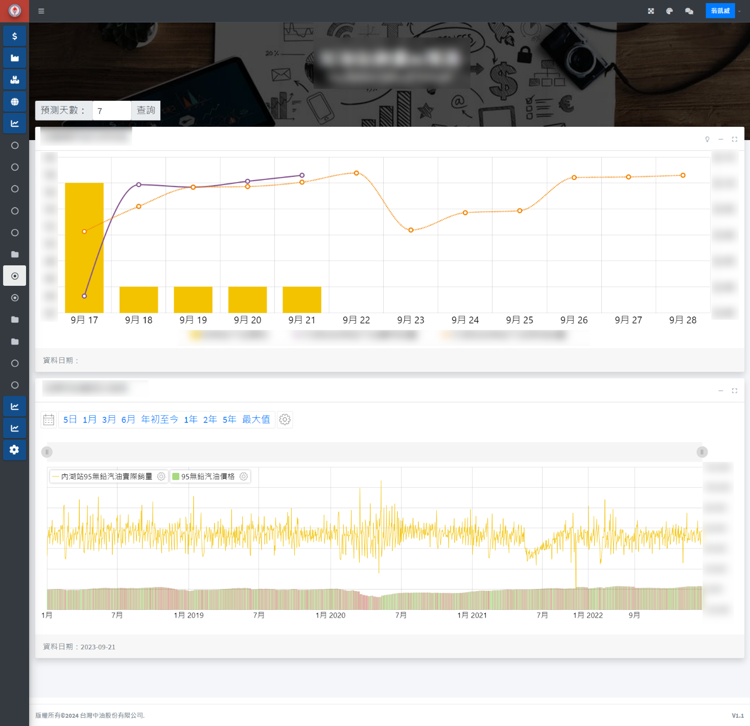Image resolution: width=750 pixels, height=726 pixels.
Task: Open the calendar date picker icon
Action: point(49,420)
